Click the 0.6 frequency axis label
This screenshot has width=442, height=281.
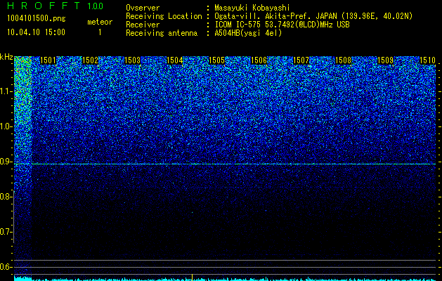[x=6, y=267]
